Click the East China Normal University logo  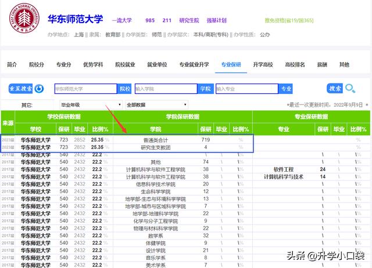24,19
